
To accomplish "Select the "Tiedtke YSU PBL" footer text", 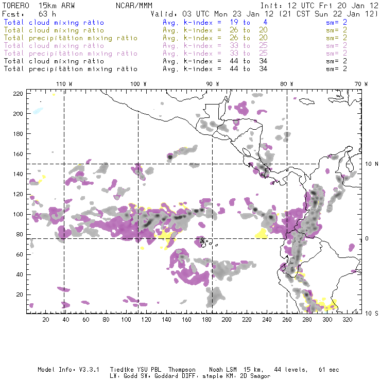I will tap(135, 370).
